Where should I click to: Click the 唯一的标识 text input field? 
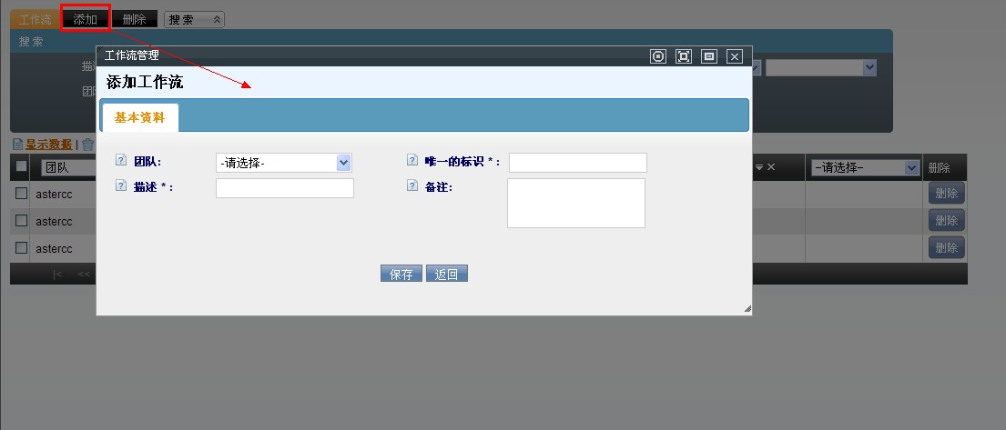click(x=577, y=163)
